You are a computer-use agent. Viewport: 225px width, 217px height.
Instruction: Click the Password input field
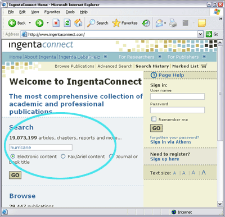tap(177, 110)
